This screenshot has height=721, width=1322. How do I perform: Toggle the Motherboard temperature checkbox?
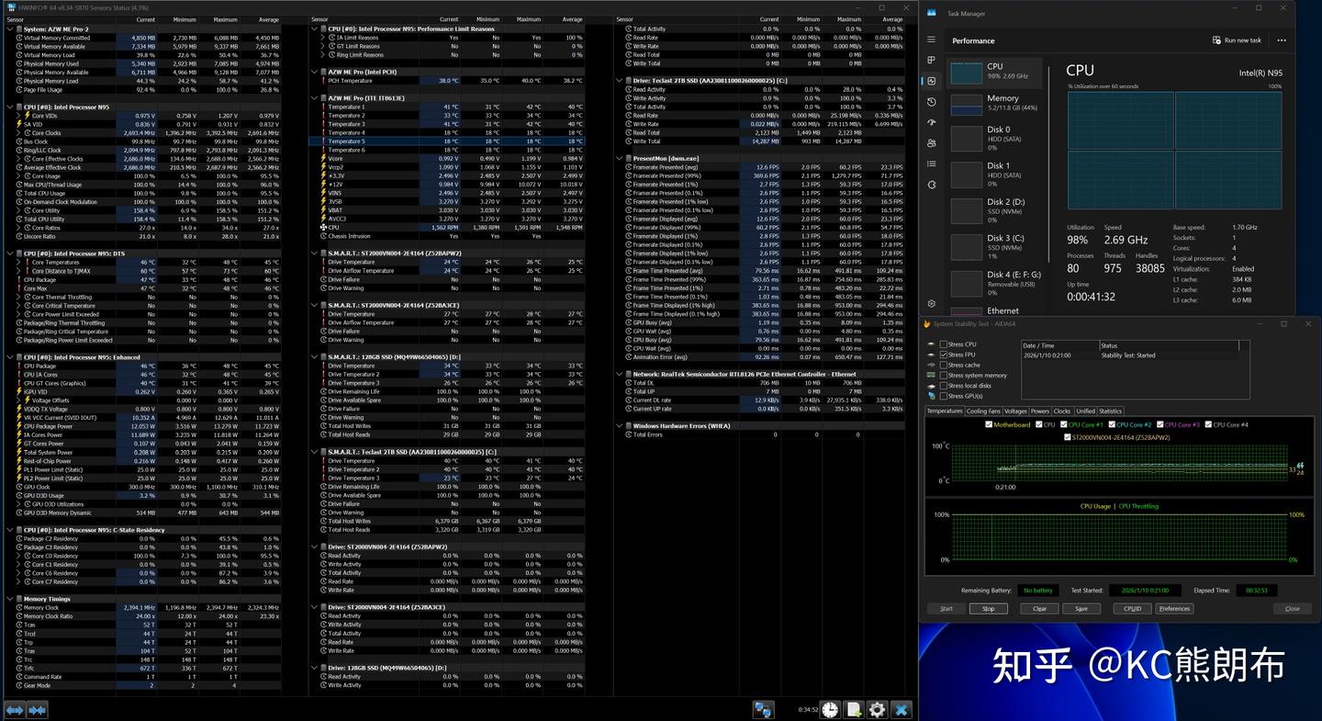[989, 425]
